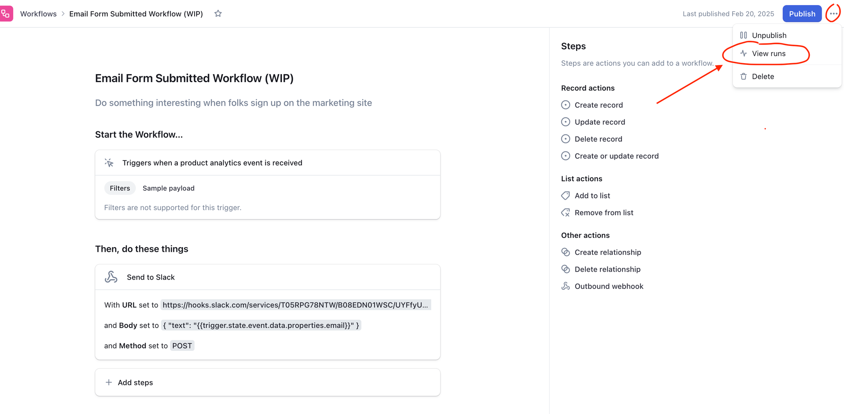
Task: Click the Create record step icon
Action: (x=565, y=105)
